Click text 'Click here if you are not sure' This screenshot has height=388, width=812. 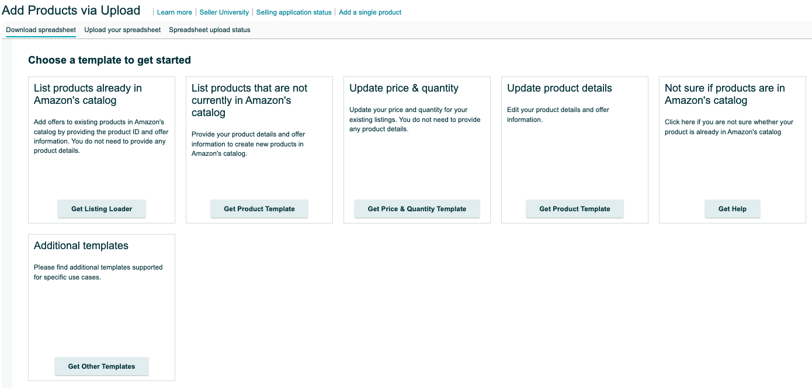[729, 127]
